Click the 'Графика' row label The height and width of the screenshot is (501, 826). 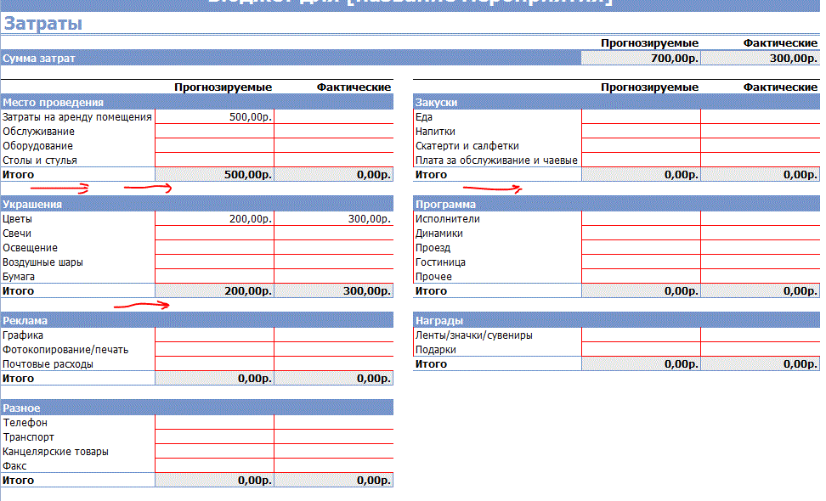pyautogui.click(x=23, y=335)
